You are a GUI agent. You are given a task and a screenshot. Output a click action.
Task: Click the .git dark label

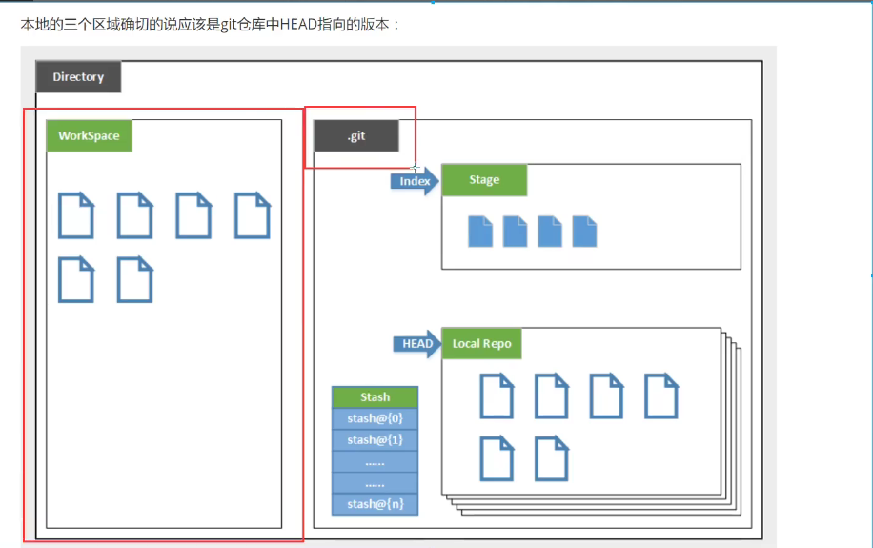coord(356,136)
